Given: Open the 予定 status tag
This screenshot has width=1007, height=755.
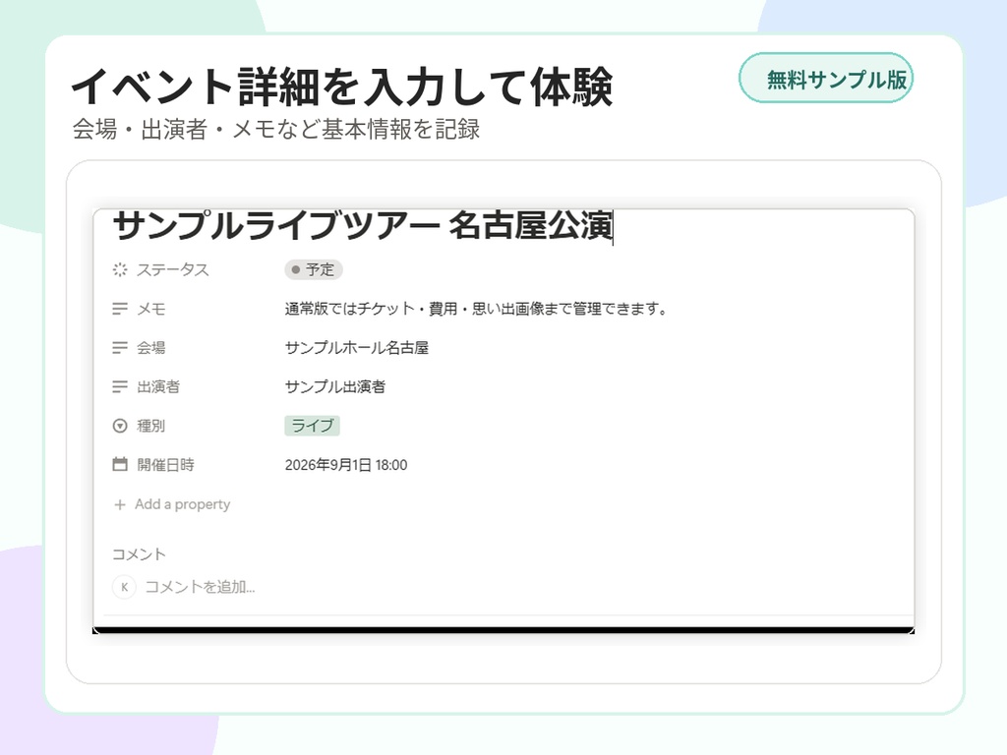Looking at the screenshot, I should pos(314,269).
